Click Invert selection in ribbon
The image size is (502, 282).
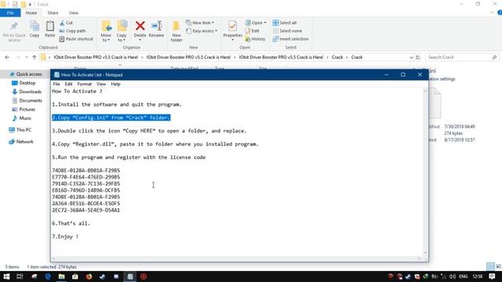pos(291,39)
